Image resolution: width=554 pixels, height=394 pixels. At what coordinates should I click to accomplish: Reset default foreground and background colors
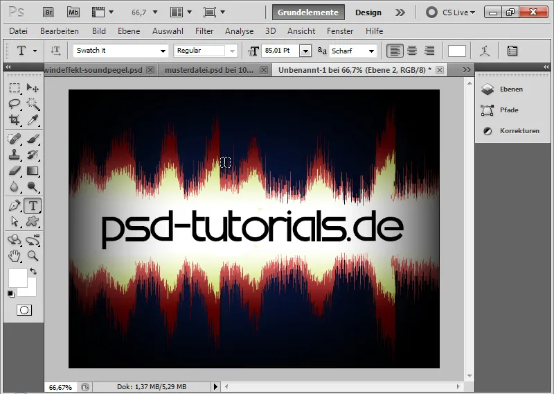click(11, 294)
